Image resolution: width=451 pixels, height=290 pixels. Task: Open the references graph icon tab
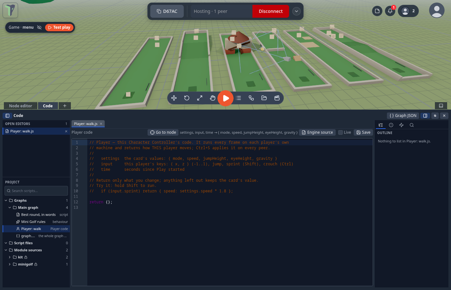[x=401, y=125]
